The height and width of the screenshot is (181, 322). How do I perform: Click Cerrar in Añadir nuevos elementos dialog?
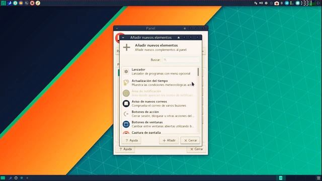[190, 140]
